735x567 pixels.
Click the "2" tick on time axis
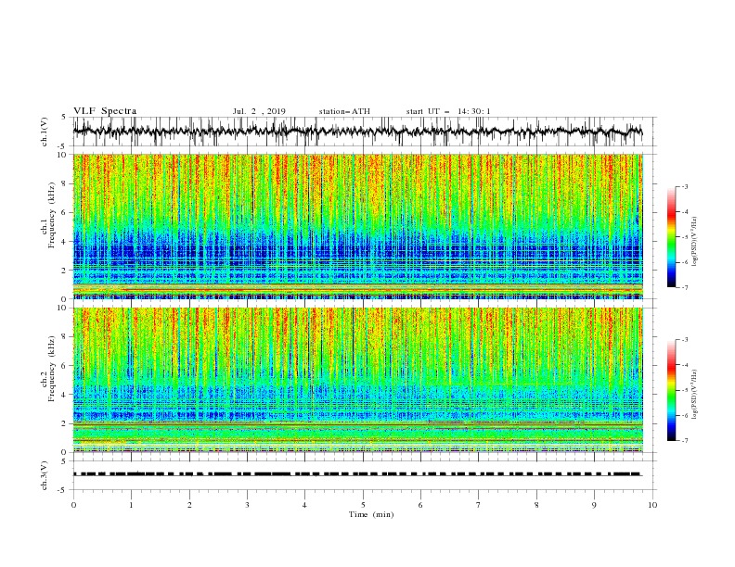pyautogui.click(x=189, y=505)
